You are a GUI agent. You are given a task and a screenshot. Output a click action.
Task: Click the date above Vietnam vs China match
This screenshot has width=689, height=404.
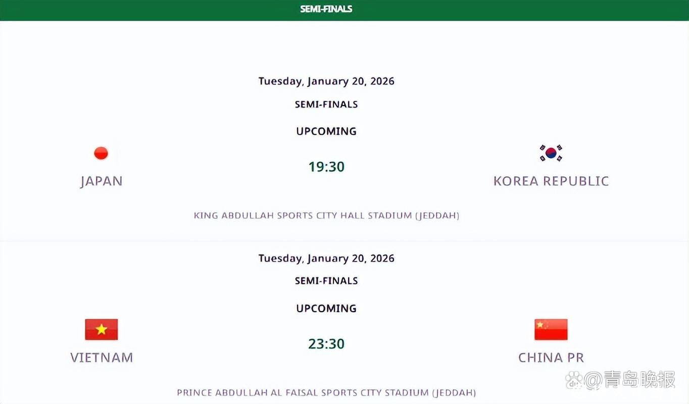click(326, 258)
